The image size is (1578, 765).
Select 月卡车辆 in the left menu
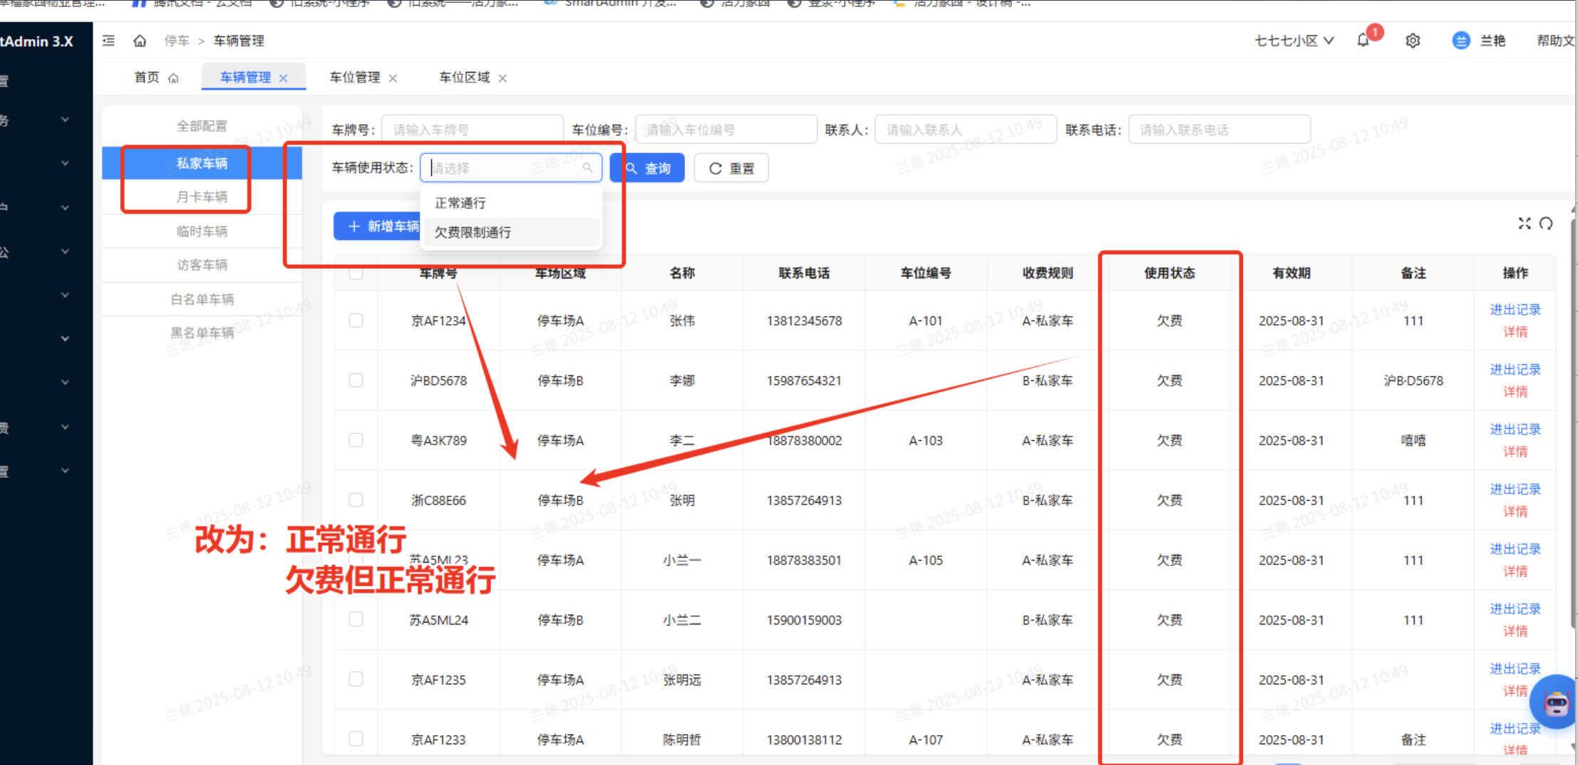pyautogui.click(x=202, y=197)
